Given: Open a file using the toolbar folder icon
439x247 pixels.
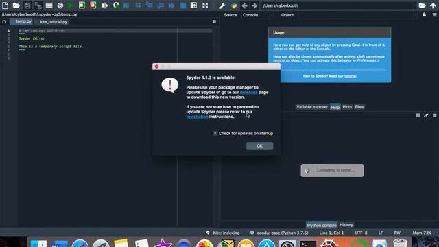Looking at the screenshot, I should pyautogui.click(x=16, y=5).
